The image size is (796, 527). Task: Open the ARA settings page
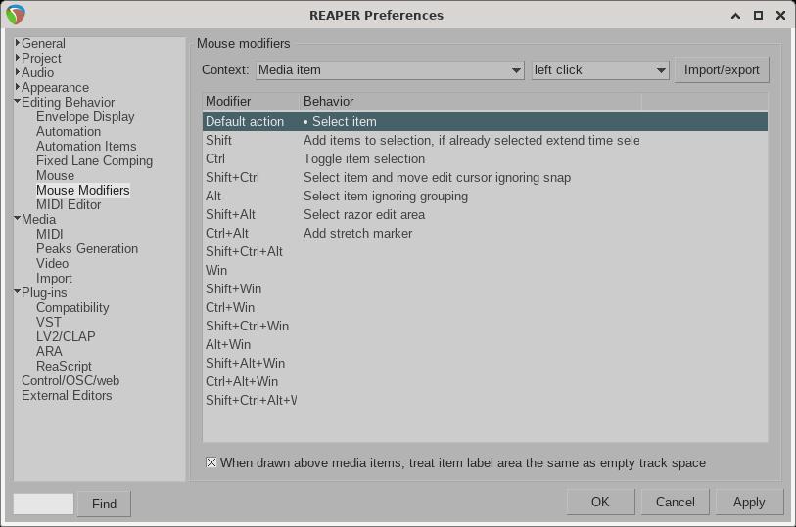pos(49,351)
